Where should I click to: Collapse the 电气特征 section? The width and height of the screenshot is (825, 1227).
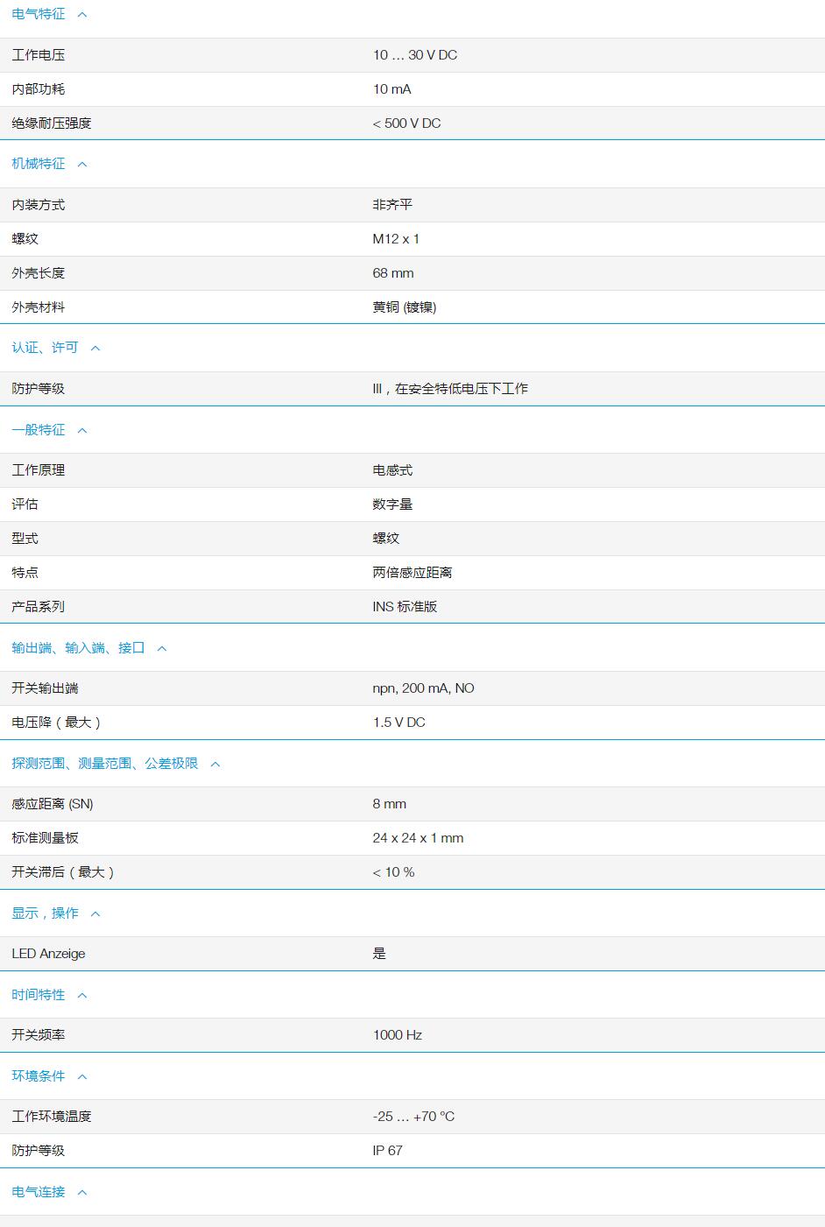82,14
